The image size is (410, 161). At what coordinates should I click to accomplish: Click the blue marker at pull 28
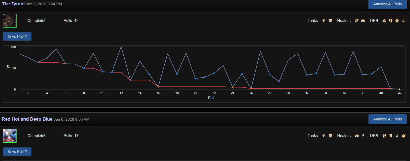click(x=270, y=75)
